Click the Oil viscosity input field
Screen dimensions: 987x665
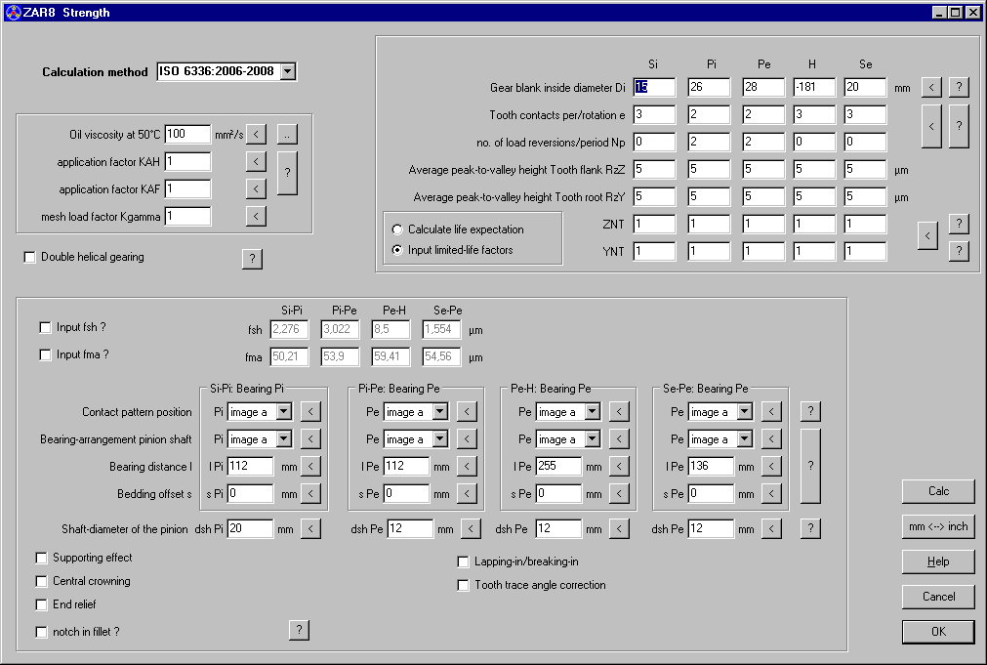[x=187, y=134]
